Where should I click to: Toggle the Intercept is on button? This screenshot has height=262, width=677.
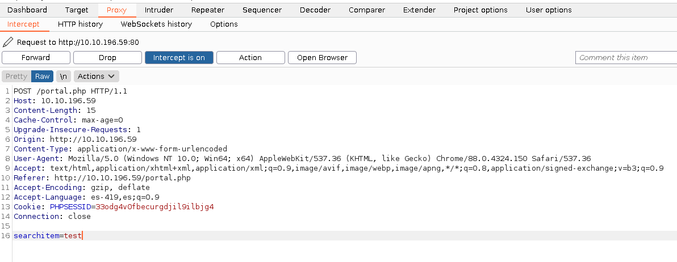click(179, 57)
